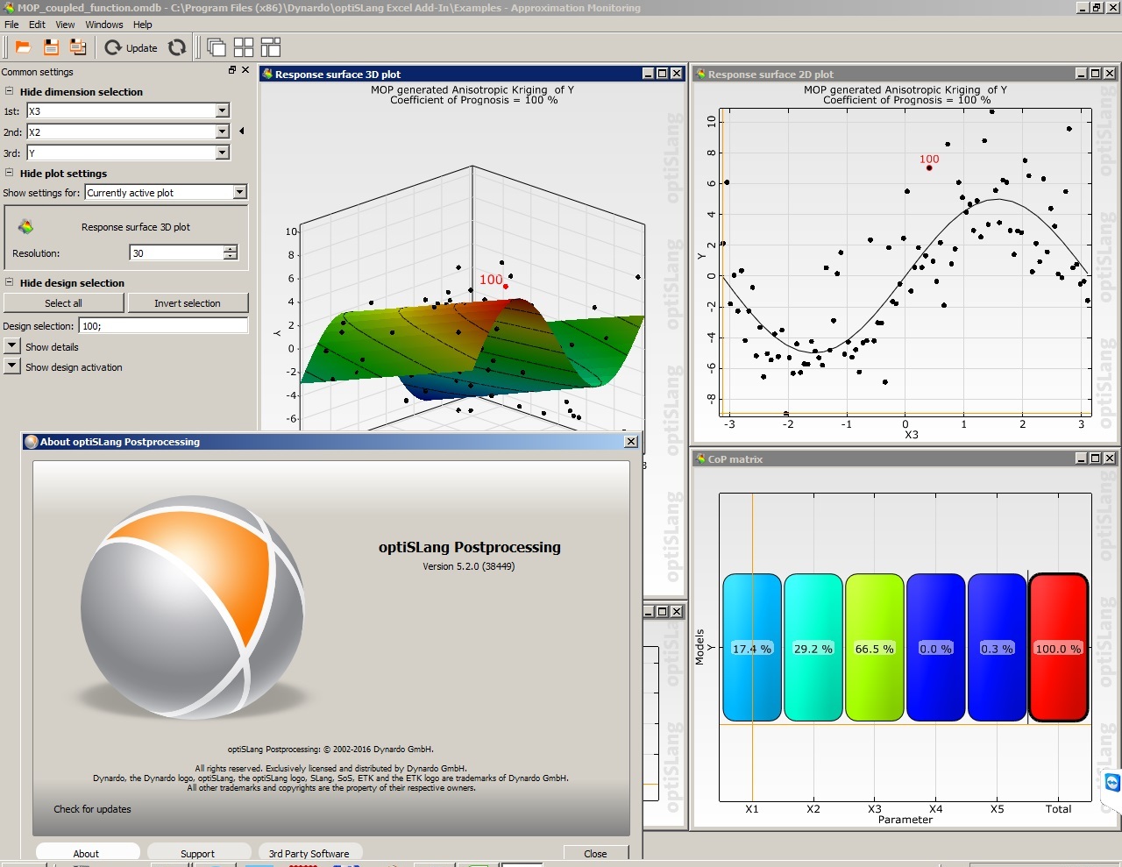Collapse the Hide design selection section

[10, 282]
